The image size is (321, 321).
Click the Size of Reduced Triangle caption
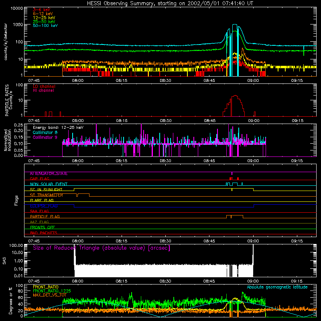coord(102,248)
